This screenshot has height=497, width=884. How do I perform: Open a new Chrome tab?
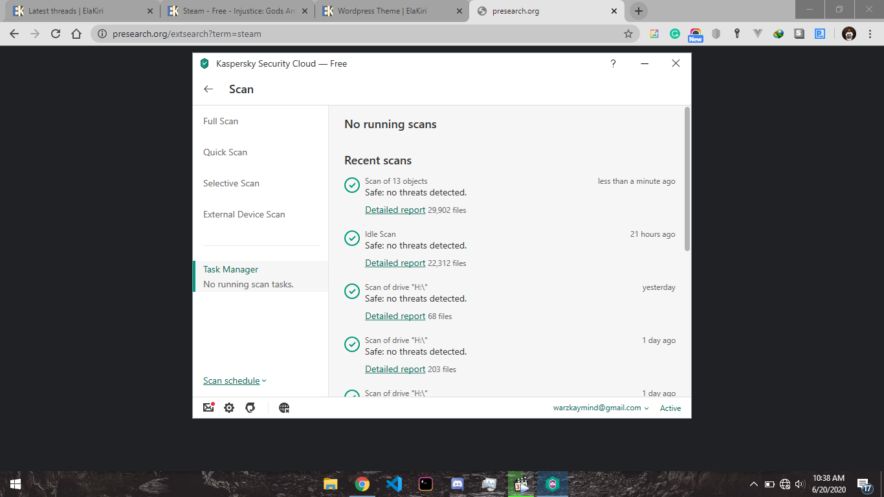click(x=639, y=11)
